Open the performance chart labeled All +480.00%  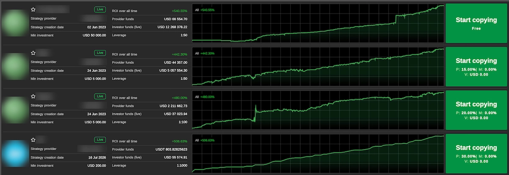pos(318,110)
